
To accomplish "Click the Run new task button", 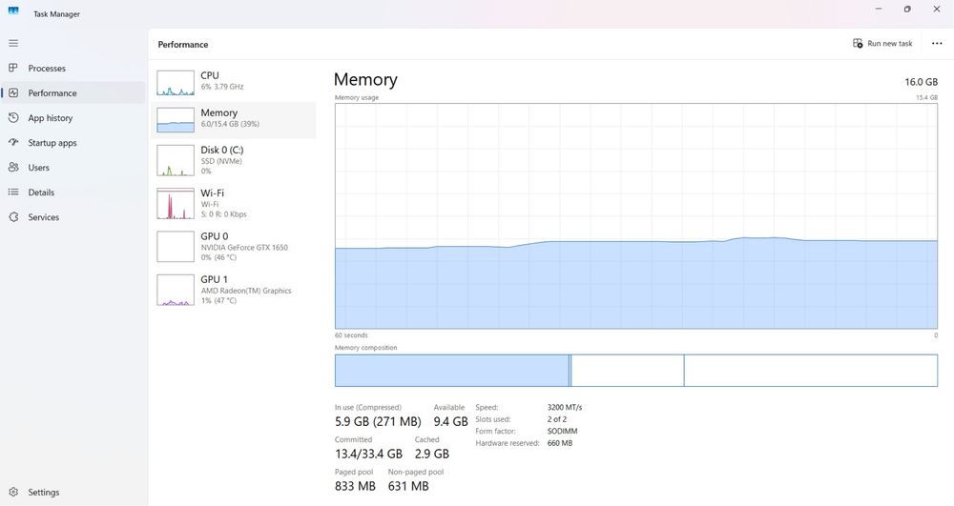I will tap(882, 44).
